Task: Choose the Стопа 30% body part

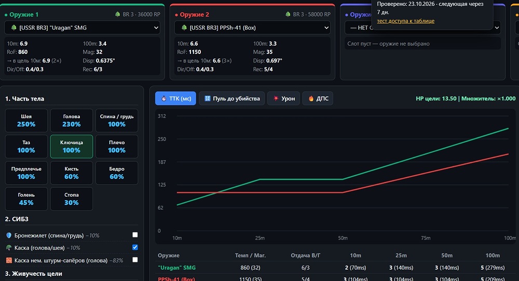Action: coord(72,199)
